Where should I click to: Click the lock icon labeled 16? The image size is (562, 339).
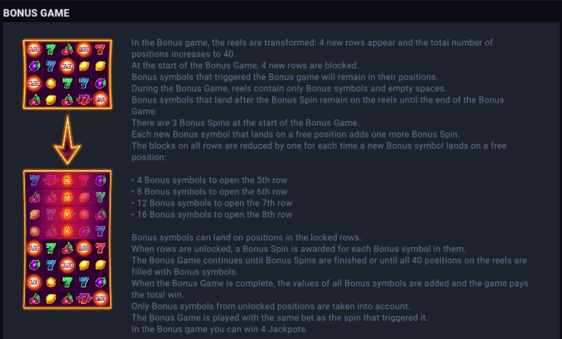click(x=67, y=180)
